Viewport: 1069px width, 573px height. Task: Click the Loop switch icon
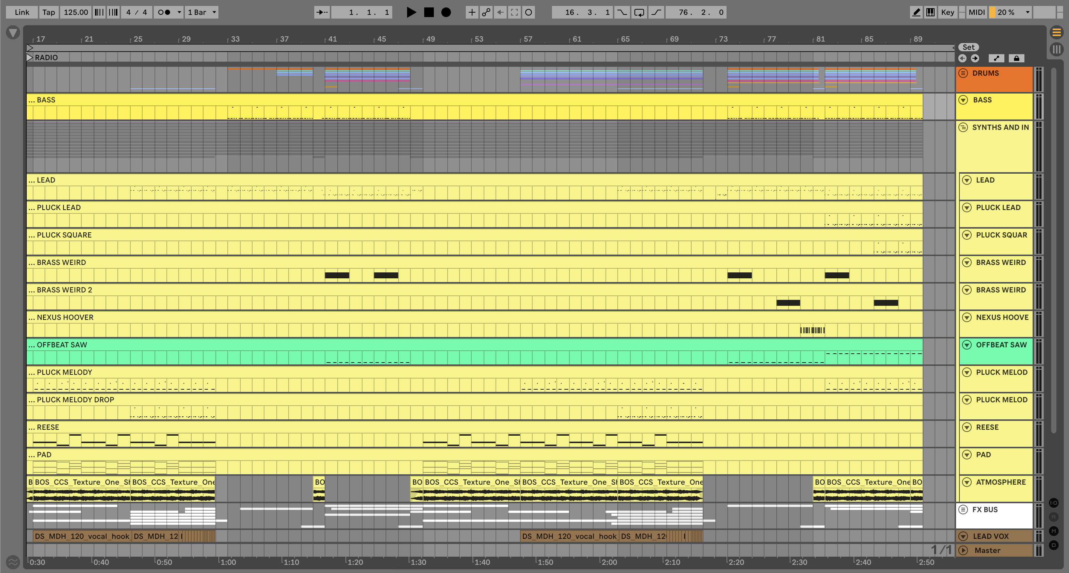(x=639, y=12)
